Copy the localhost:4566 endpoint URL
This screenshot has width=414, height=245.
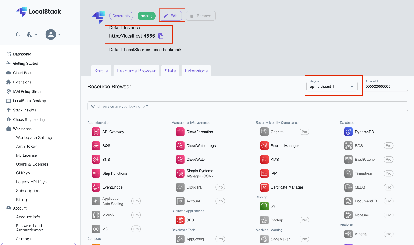click(x=161, y=36)
